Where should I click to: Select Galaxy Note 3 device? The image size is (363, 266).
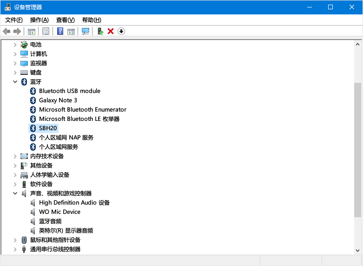(58, 100)
